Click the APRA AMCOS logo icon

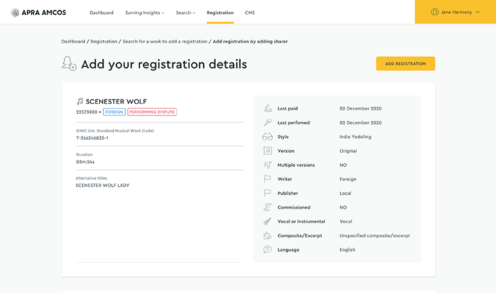tap(15, 12)
